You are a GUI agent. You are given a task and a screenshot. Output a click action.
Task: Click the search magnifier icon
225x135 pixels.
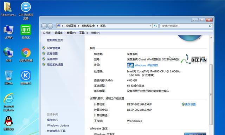210,26
